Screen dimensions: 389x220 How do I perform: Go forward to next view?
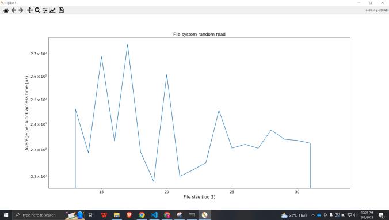coord(21,10)
